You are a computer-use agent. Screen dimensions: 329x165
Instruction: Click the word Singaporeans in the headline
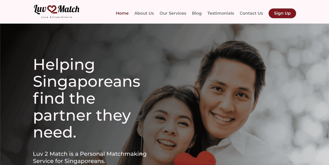tap(87, 82)
